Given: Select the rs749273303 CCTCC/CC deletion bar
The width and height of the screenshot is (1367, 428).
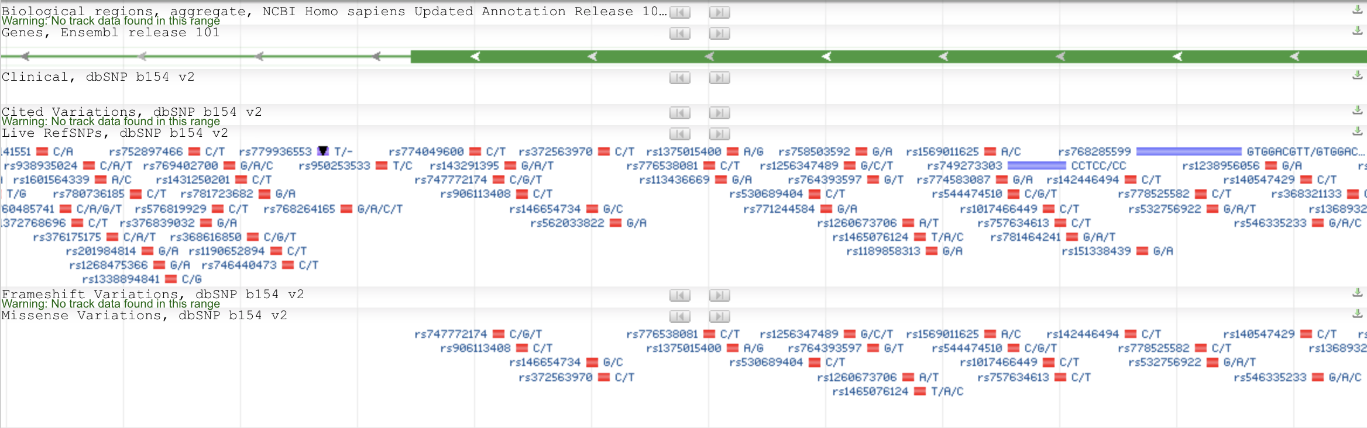Looking at the screenshot, I should point(1036,165).
